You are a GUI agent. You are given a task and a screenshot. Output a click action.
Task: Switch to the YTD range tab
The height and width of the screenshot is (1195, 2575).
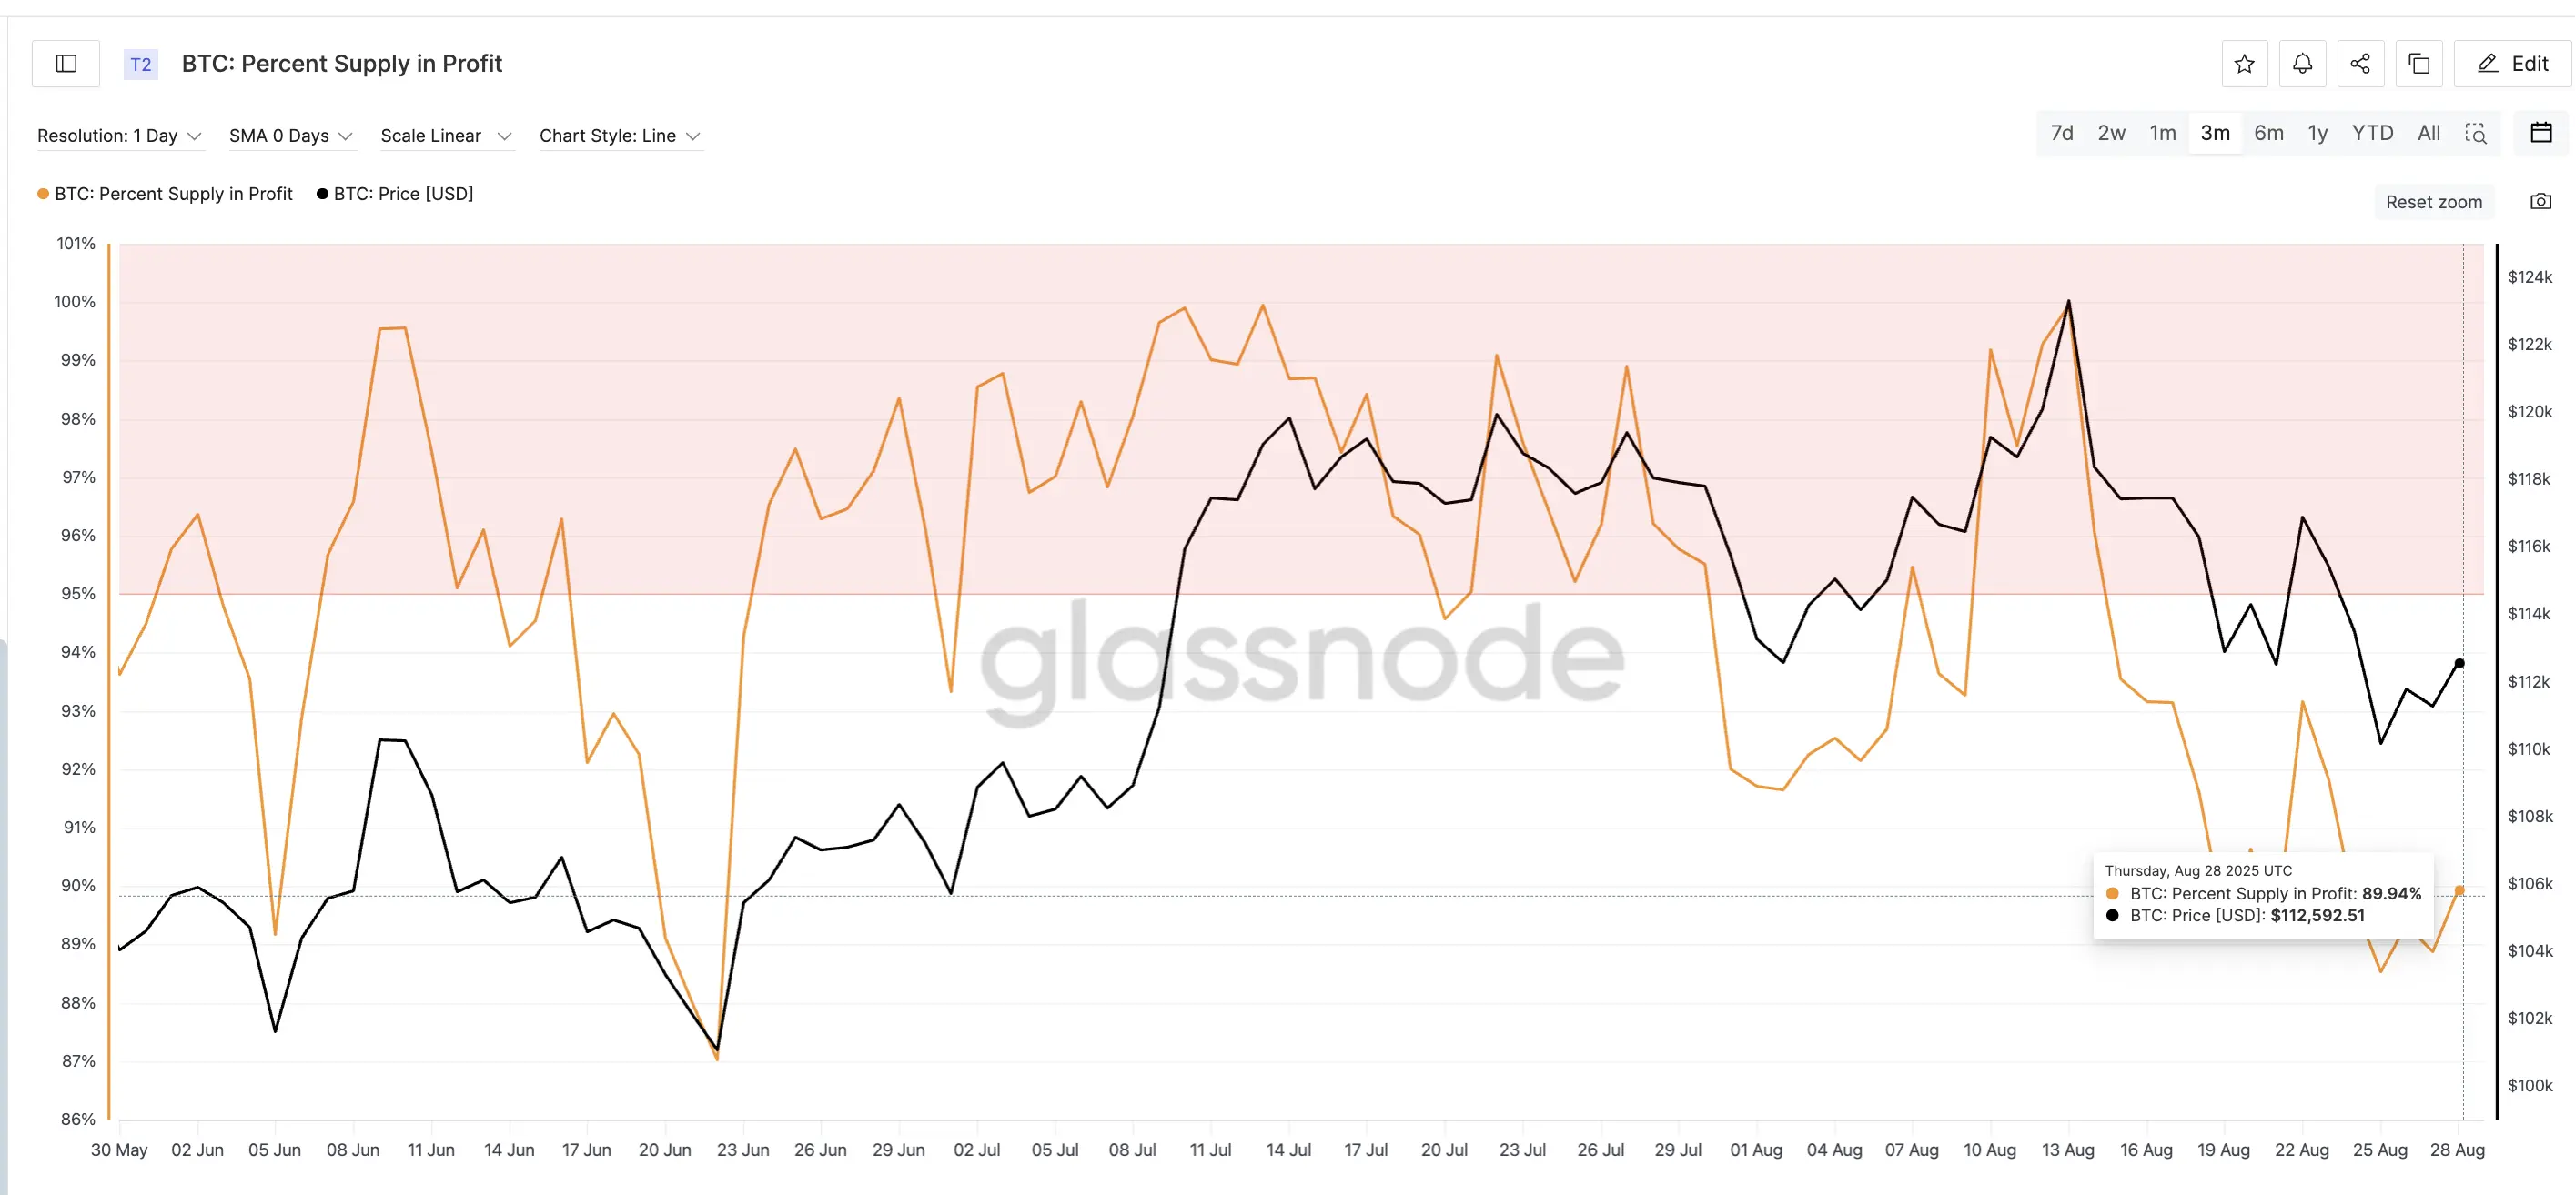2372,134
